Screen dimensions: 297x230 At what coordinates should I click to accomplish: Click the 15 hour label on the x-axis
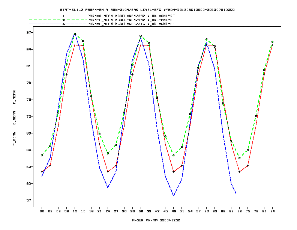[83, 211]
